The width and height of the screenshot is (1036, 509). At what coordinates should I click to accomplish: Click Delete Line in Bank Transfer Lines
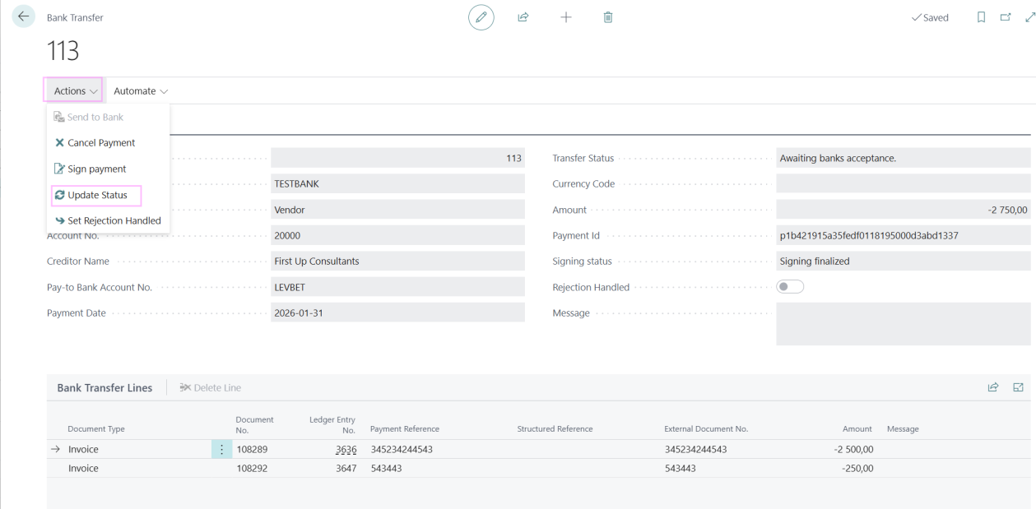coord(211,387)
